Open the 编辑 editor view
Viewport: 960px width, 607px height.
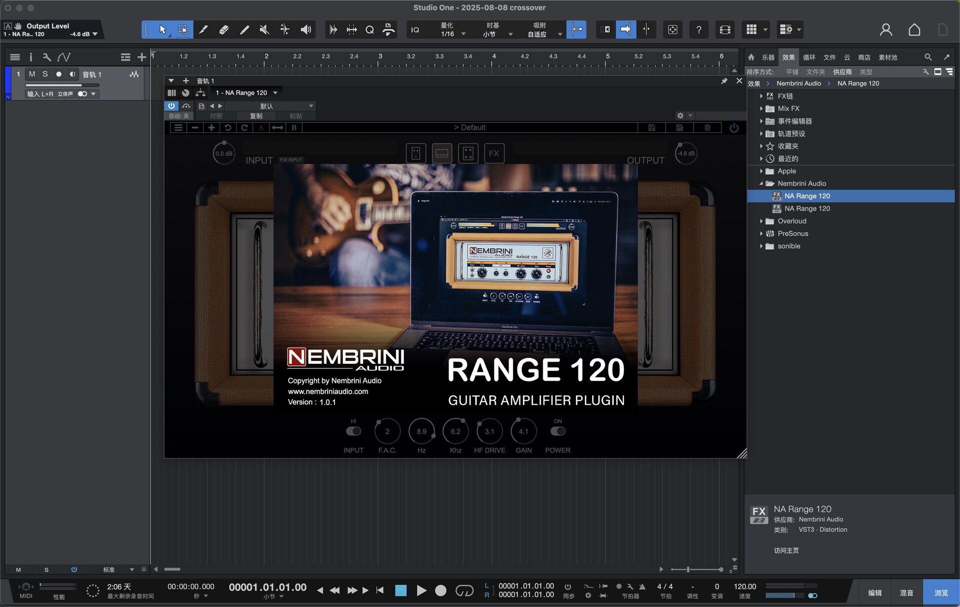pyautogui.click(x=874, y=593)
